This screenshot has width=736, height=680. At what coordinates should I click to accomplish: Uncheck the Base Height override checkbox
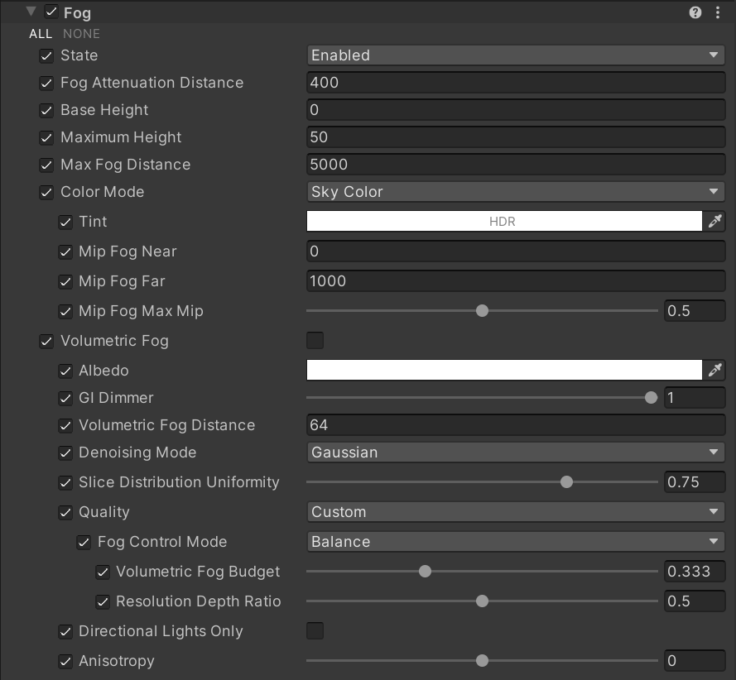(x=46, y=110)
